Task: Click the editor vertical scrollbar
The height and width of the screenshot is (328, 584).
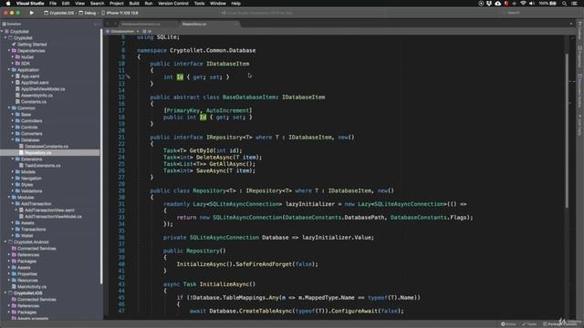Action: pyautogui.click(x=567, y=130)
